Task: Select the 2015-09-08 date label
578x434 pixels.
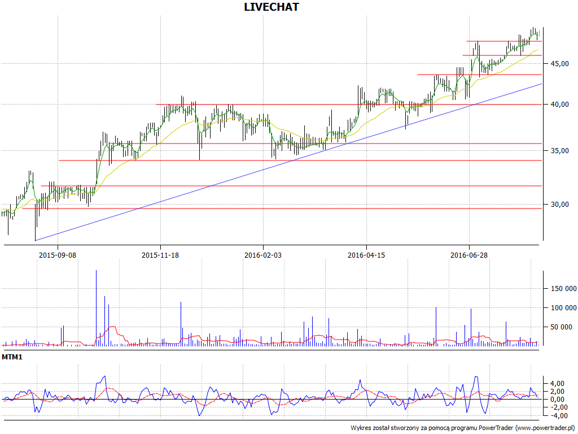Action: tap(58, 255)
